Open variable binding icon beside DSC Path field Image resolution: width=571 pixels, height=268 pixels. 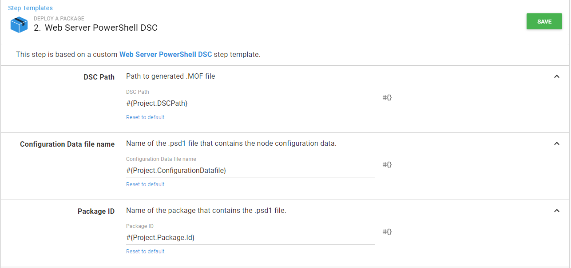point(387,97)
